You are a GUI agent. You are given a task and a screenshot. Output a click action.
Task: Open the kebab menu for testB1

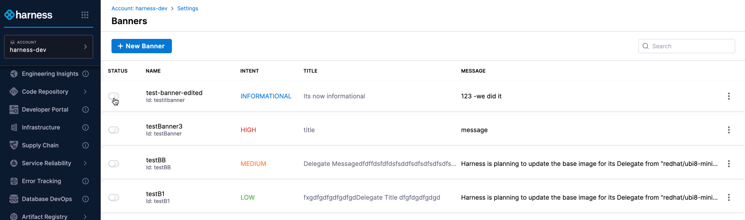[728, 198]
